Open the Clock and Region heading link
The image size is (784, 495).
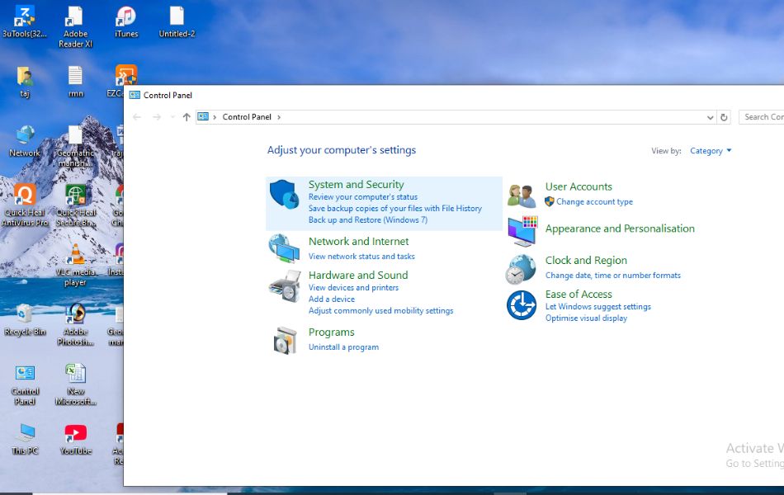586,261
